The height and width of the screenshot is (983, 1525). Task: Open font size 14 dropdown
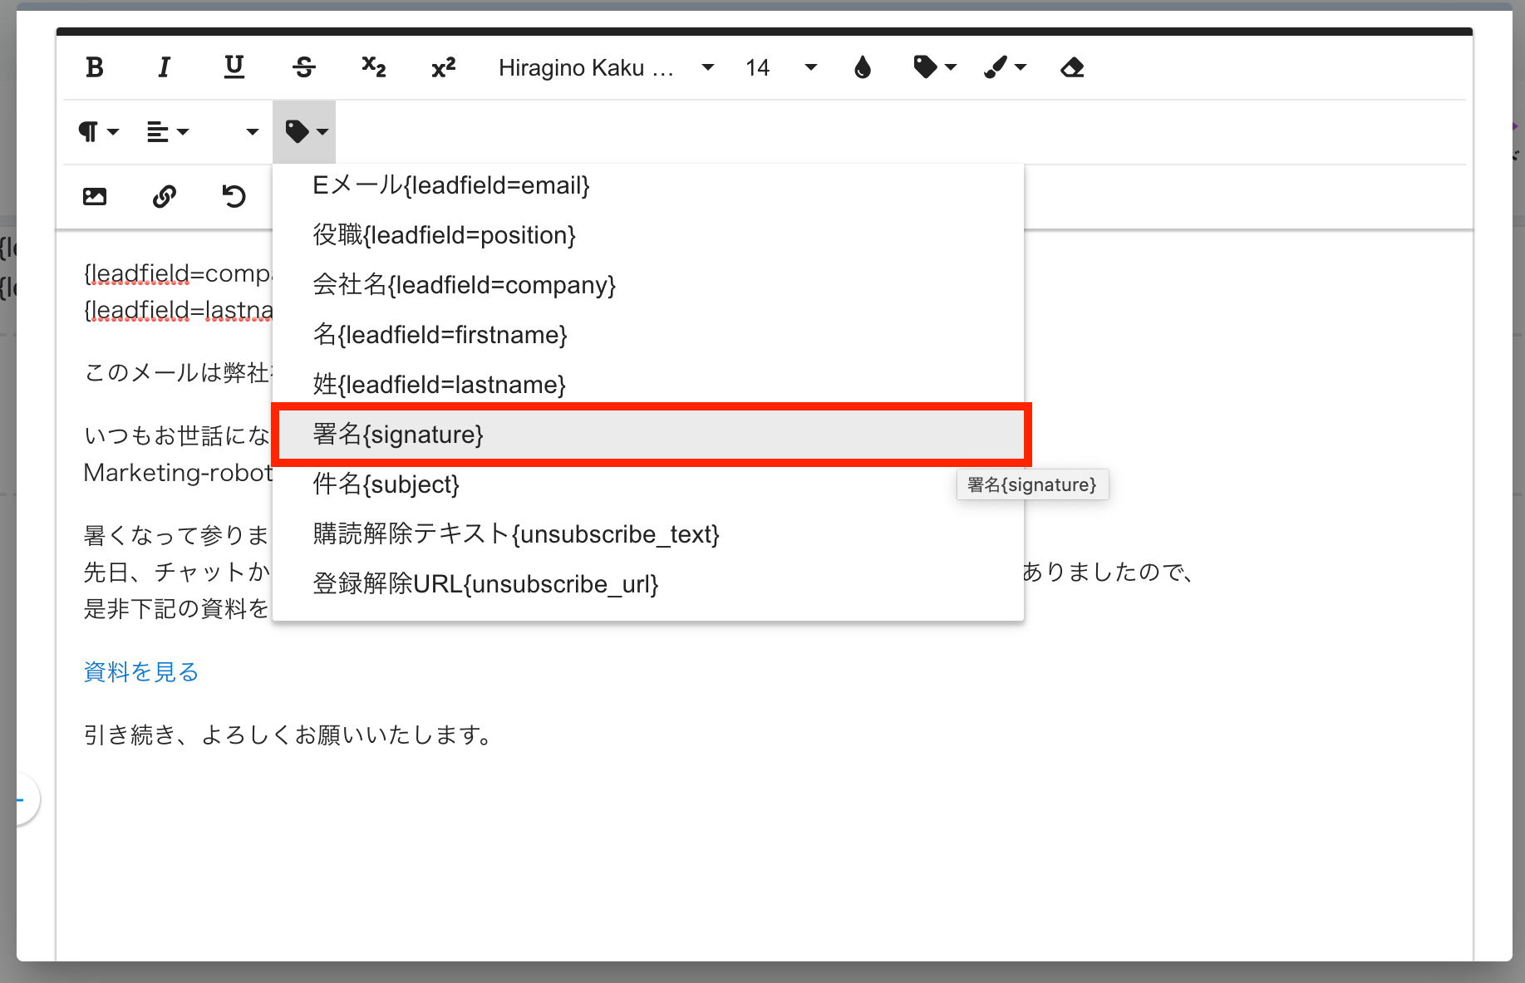[x=780, y=67]
